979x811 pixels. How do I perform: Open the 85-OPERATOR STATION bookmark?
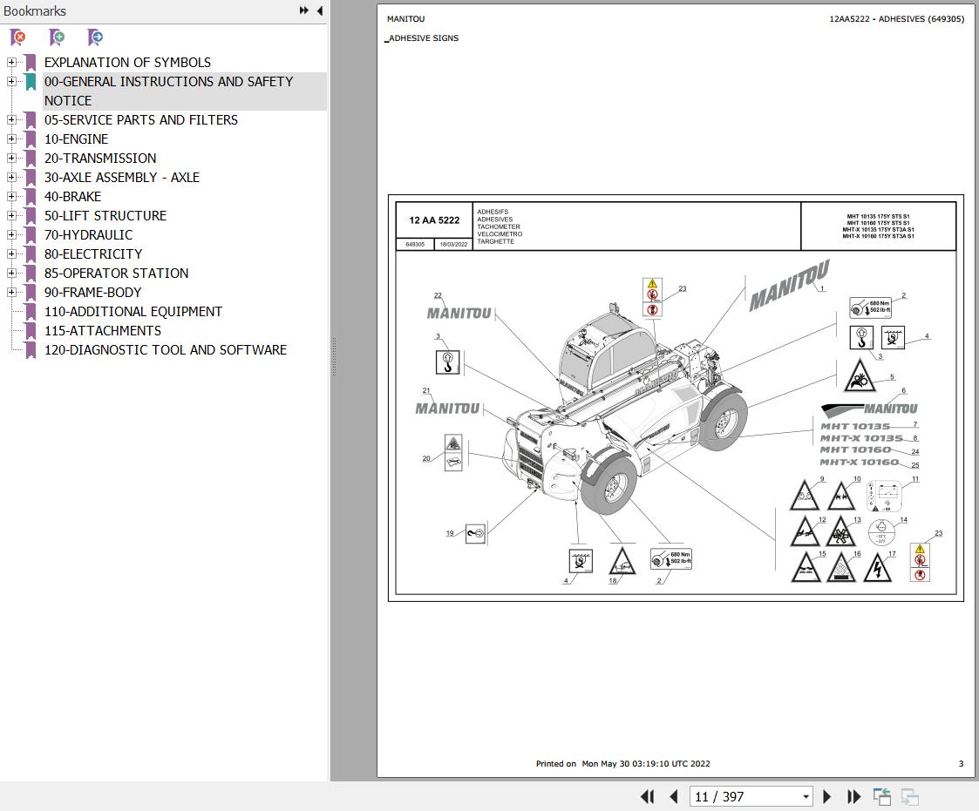click(x=116, y=274)
